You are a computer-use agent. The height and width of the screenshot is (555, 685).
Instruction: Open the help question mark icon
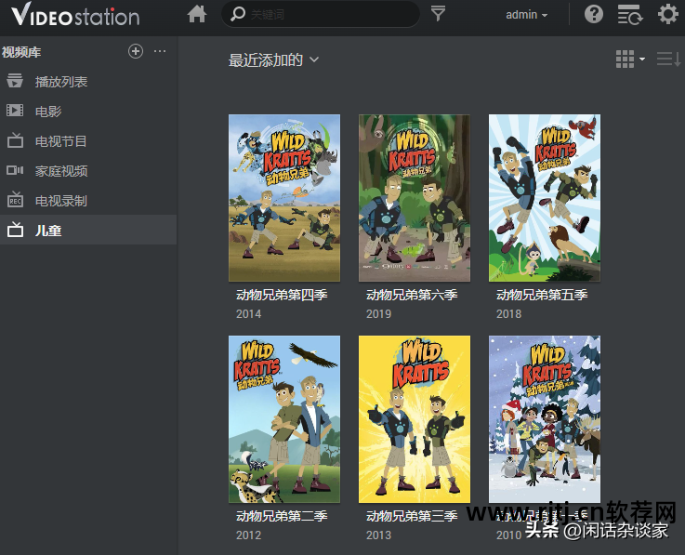594,14
